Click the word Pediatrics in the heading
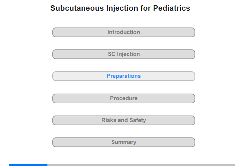 click(171, 8)
